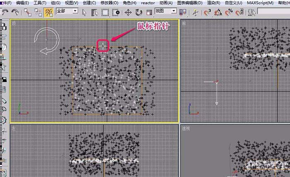
Task: Toggle the highlighted Bind to Space Warp tool
Action: [49, 12]
